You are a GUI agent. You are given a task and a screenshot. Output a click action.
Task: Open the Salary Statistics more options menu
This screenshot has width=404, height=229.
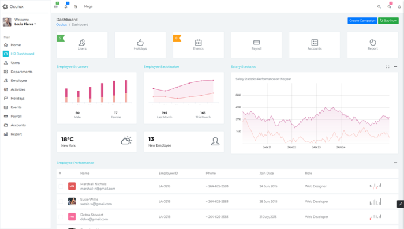[x=395, y=67]
